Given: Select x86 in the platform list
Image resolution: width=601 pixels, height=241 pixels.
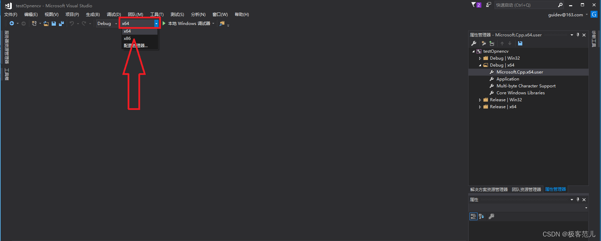Looking at the screenshot, I should point(140,38).
